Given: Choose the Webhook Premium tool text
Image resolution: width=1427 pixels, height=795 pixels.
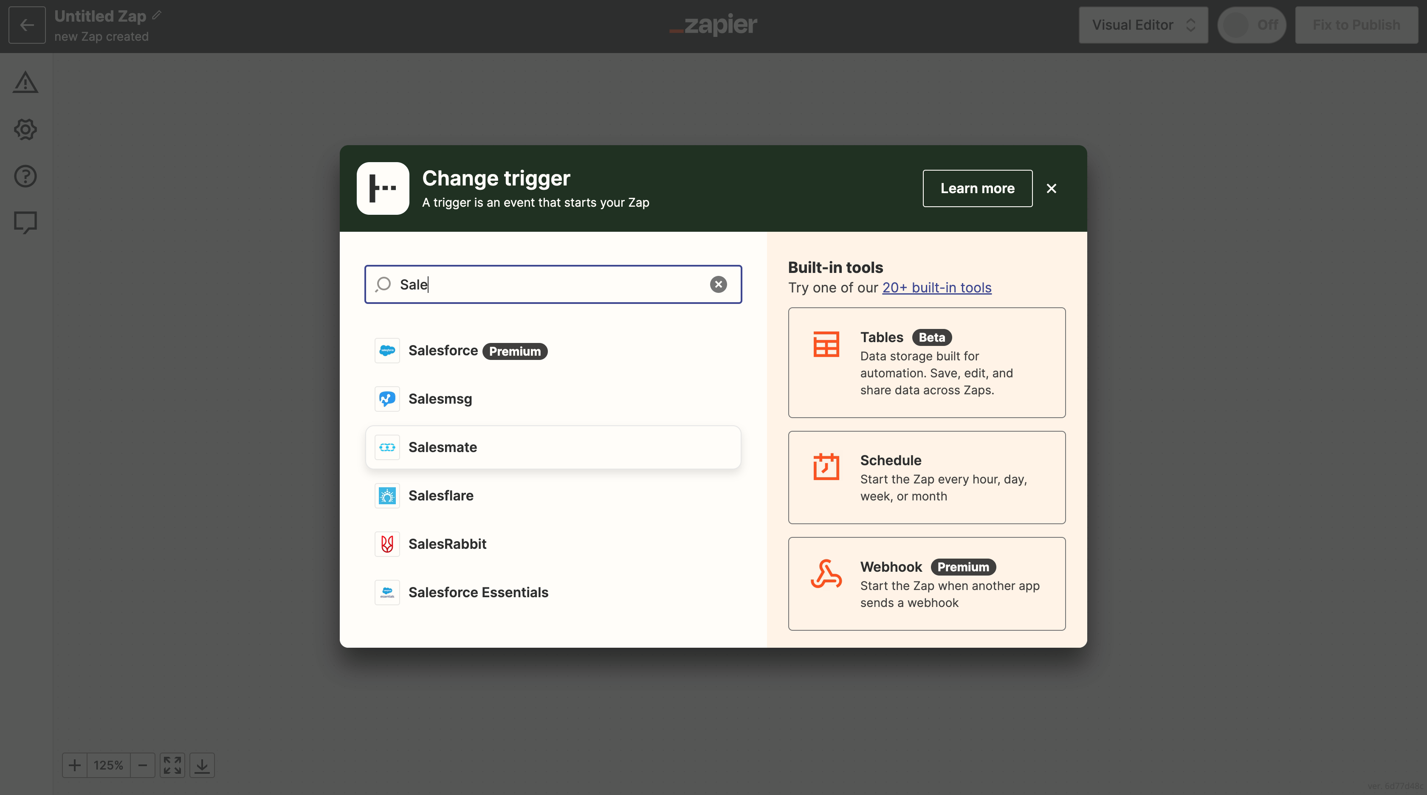Looking at the screenshot, I should coord(927,584).
